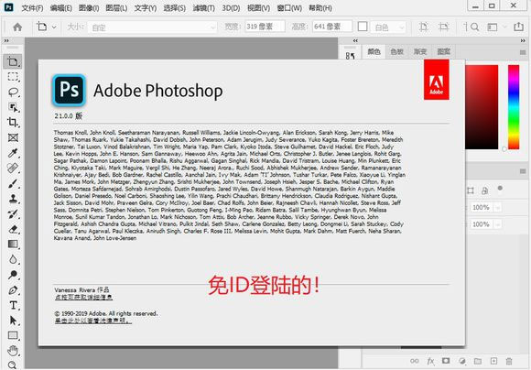The height and width of the screenshot is (370, 531).
Task: Select the Eyedropper tool
Action: tap(13, 153)
